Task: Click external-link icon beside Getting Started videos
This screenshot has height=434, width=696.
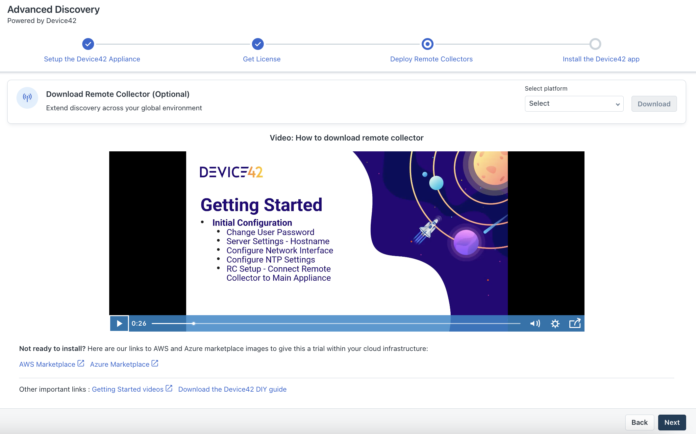Action: point(169,388)
